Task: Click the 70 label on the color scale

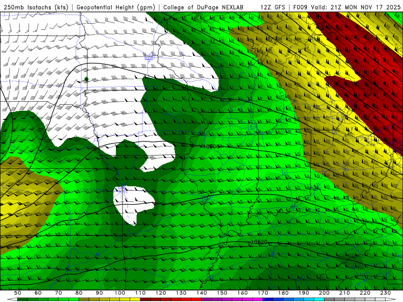Action: (x=58, y=293)
